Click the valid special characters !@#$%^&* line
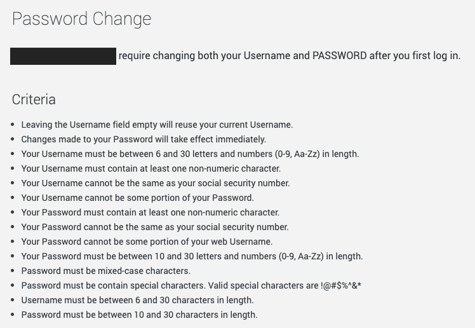This screenshot has height=328, width=475. click(191, 285)
